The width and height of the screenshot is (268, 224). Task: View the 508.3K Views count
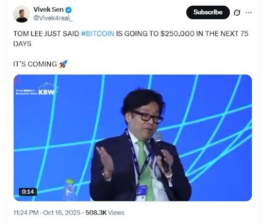pos(105,212)
